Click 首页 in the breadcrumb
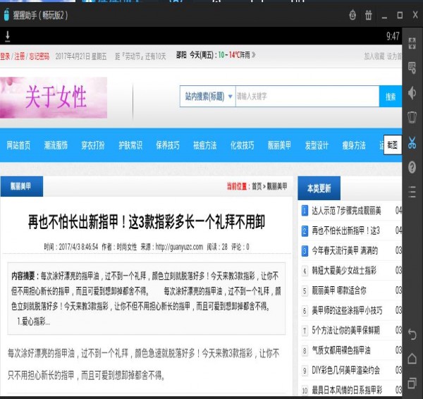Image resolution: width=423 pixels, height=399 pixels. point(257,186)
